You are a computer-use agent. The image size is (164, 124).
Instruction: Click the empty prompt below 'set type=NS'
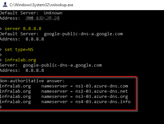pyautogui.click(x=1, y=55)
